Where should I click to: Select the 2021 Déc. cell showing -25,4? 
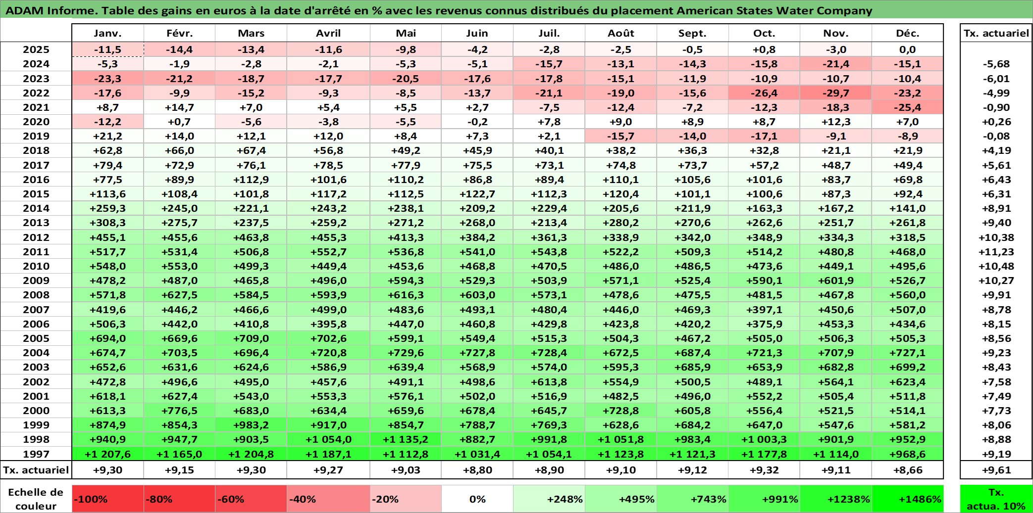point(908,107)
